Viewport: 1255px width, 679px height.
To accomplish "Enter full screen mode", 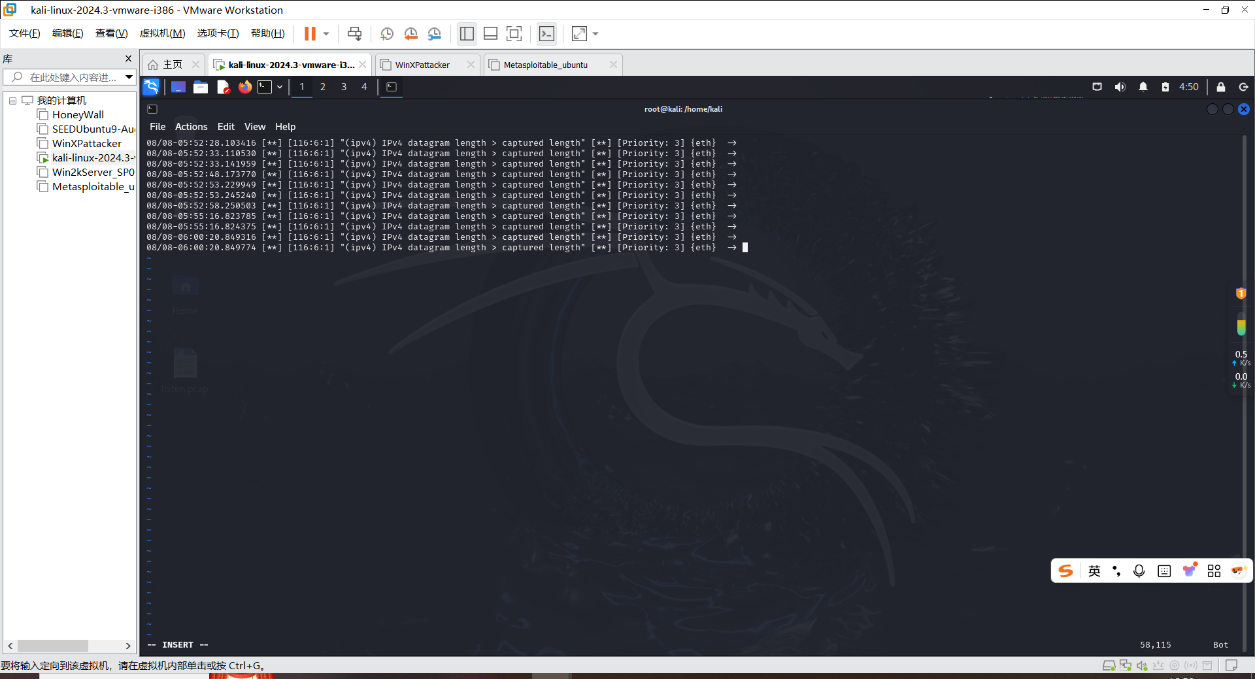I will point(514,33).
